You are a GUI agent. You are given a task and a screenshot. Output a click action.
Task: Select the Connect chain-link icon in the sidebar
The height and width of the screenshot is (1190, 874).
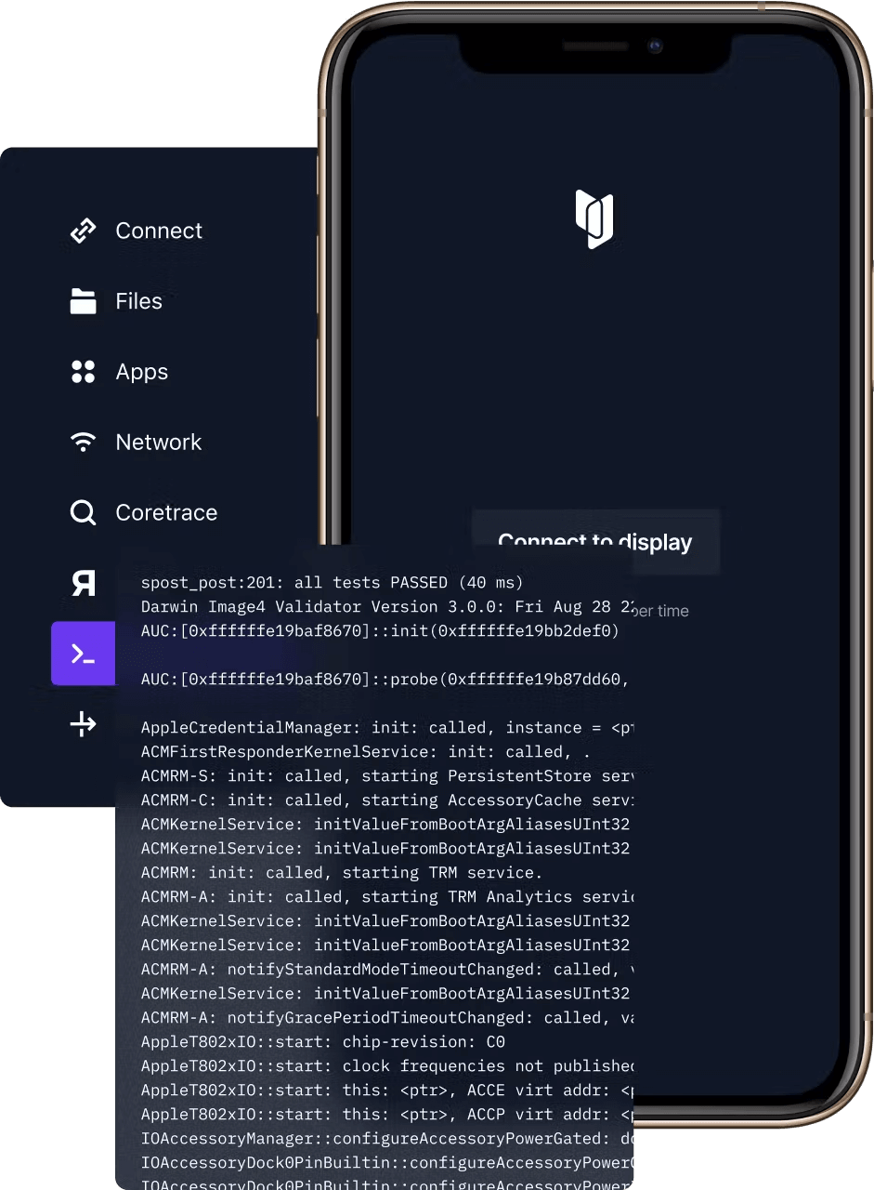[x=83, y=230]
